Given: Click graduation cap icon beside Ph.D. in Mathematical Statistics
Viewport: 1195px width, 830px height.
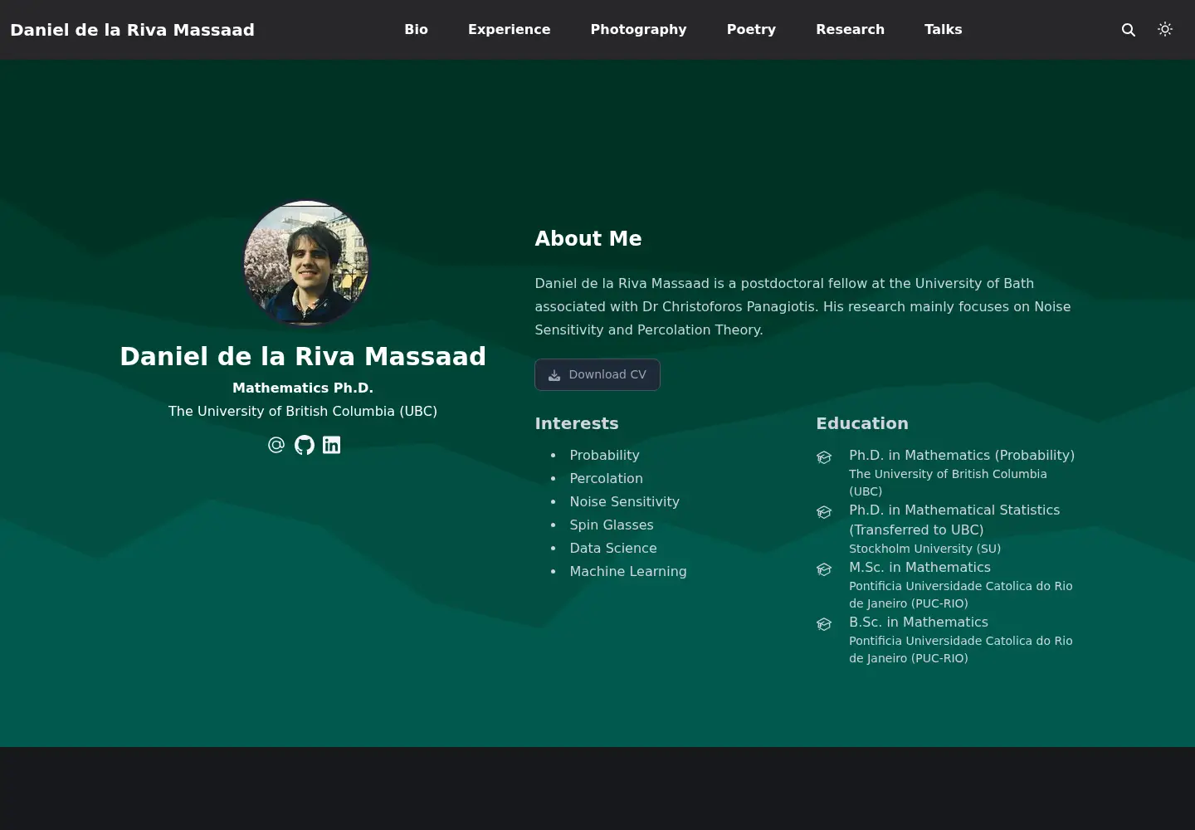Looking at the screenshot, I should (824, 512).
